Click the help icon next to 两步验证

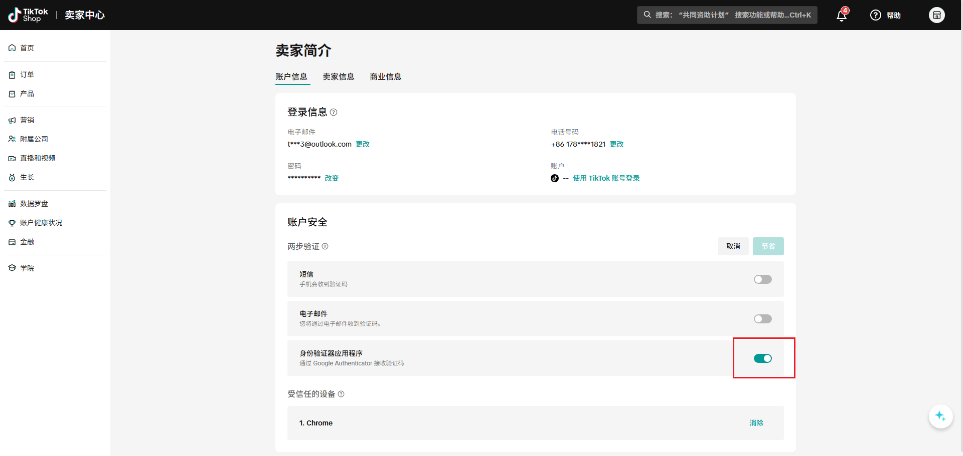(325, 246)
